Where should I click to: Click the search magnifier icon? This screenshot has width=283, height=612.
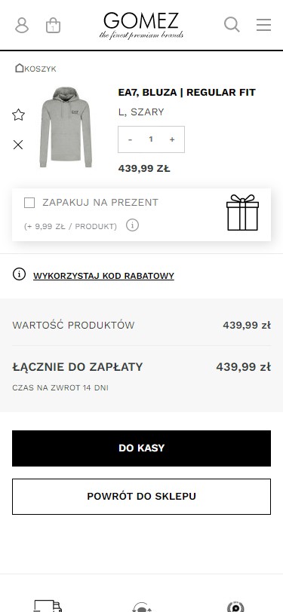click(x=232, y=24)
